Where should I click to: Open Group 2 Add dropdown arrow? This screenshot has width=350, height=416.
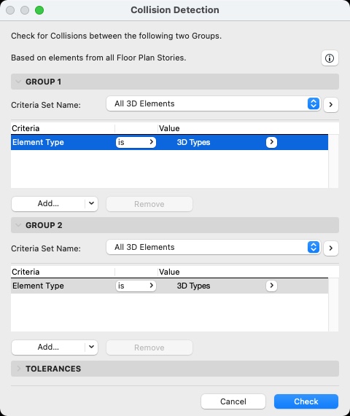pyautogui.click(x=91, y=347)
